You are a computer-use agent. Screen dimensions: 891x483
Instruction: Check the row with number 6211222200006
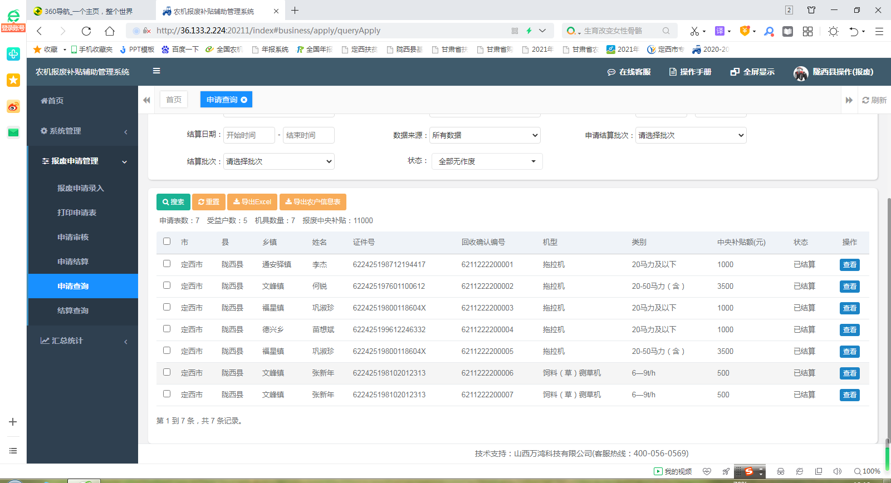coord(167,372)
